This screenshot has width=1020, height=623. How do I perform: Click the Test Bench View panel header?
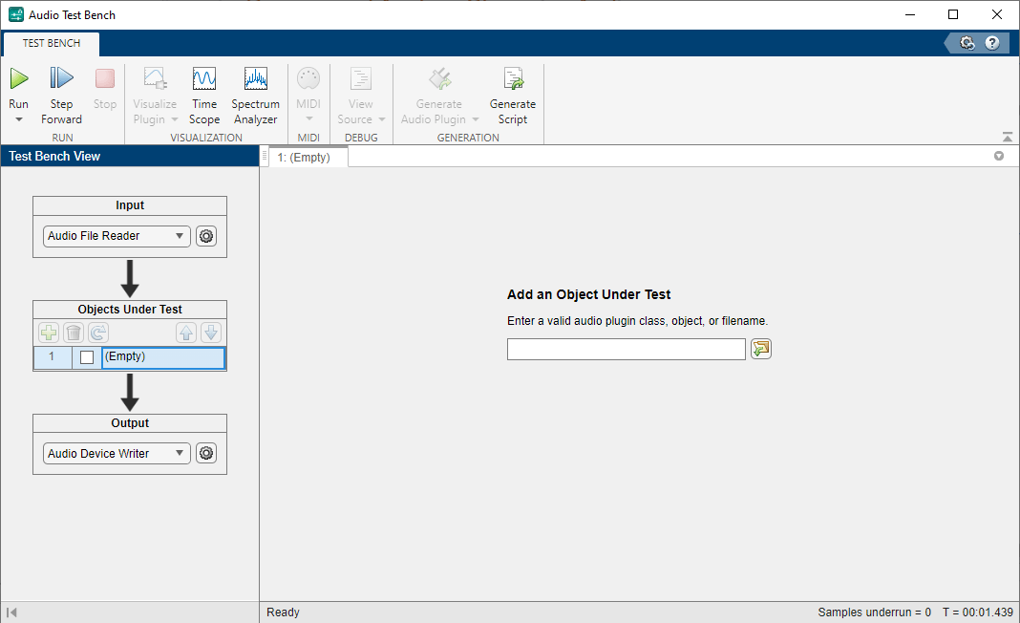[130, 157]
